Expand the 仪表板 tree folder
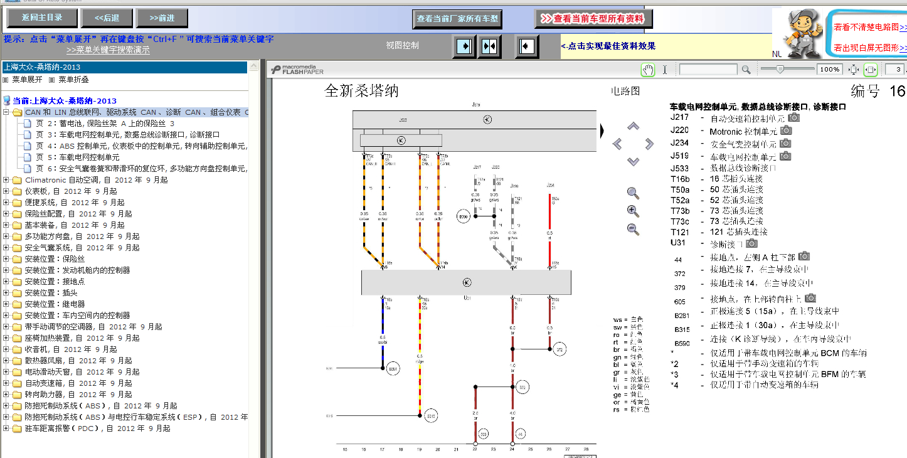Viewport: 907px width, 458px height. pyautogui.click(x=6, y=191)
